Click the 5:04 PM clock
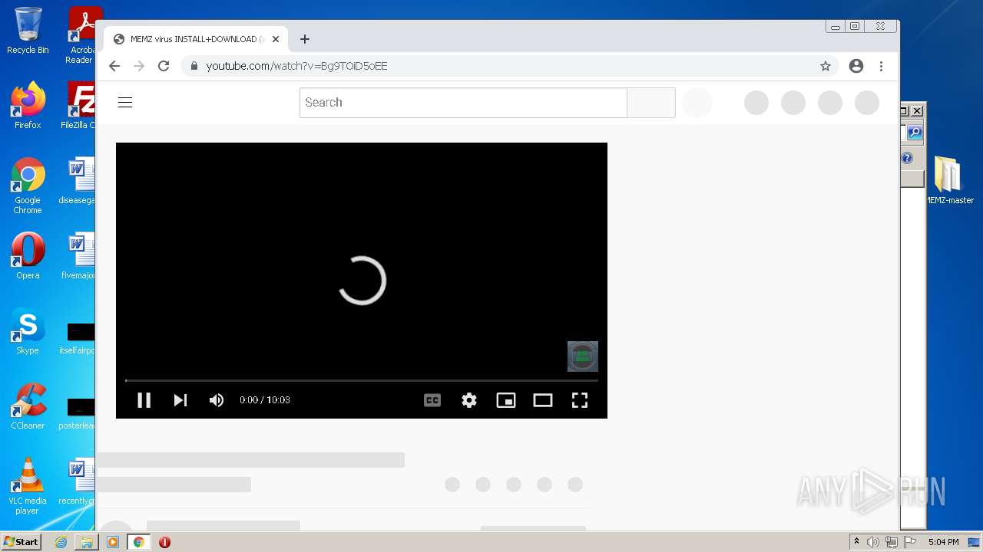983x552 pixels. pos(943,542)
